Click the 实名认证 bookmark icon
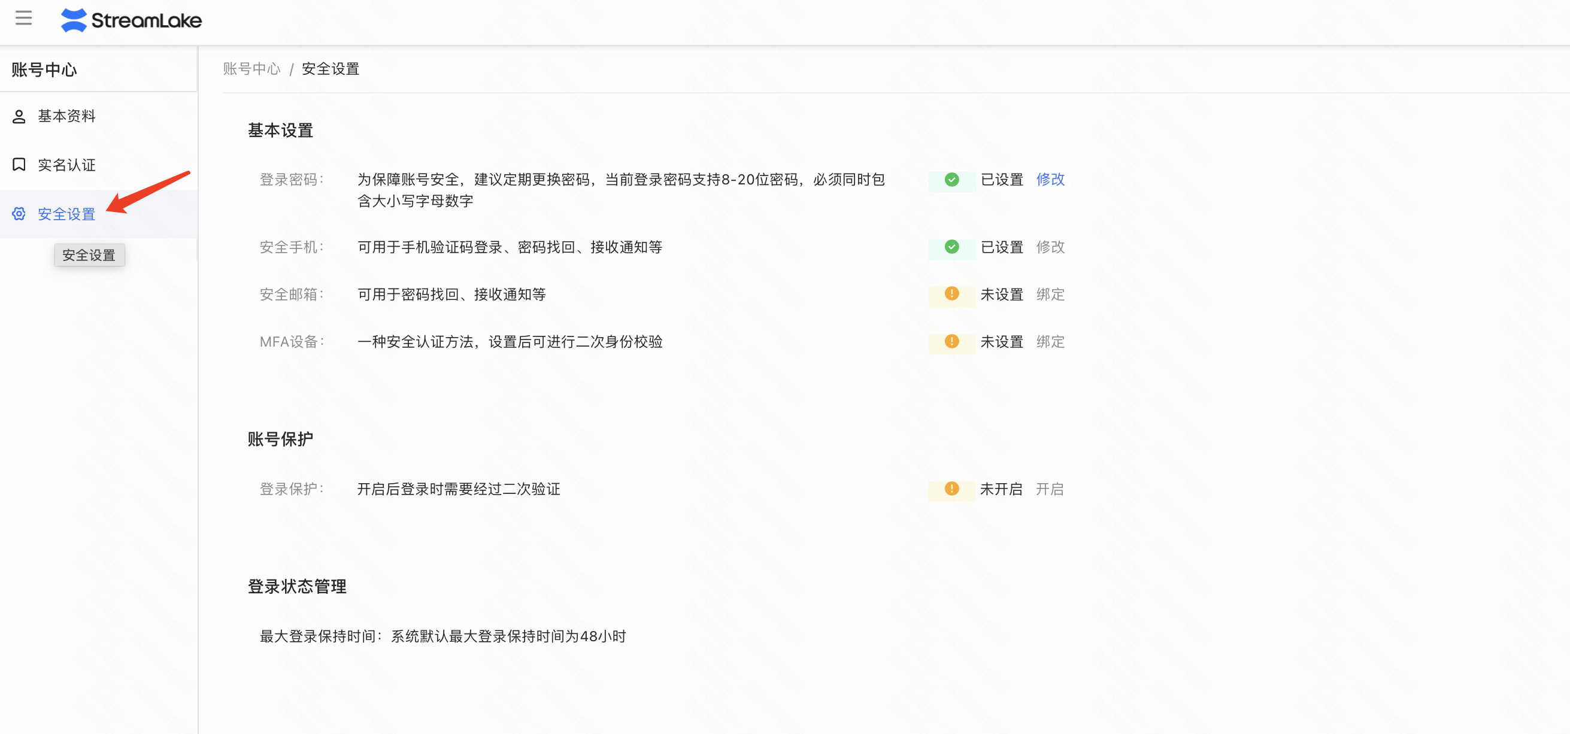Viewport: 1570px width, 734px height. click(19, 165)
